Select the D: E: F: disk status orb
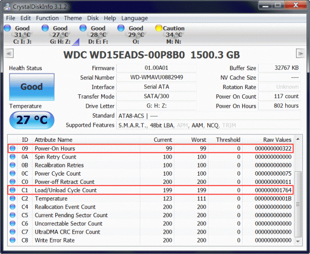 tap(83, 28)
